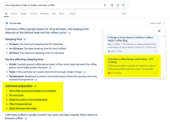
Task: Open AI Overview options three-dot menu
Action: (x=164, y=23)
